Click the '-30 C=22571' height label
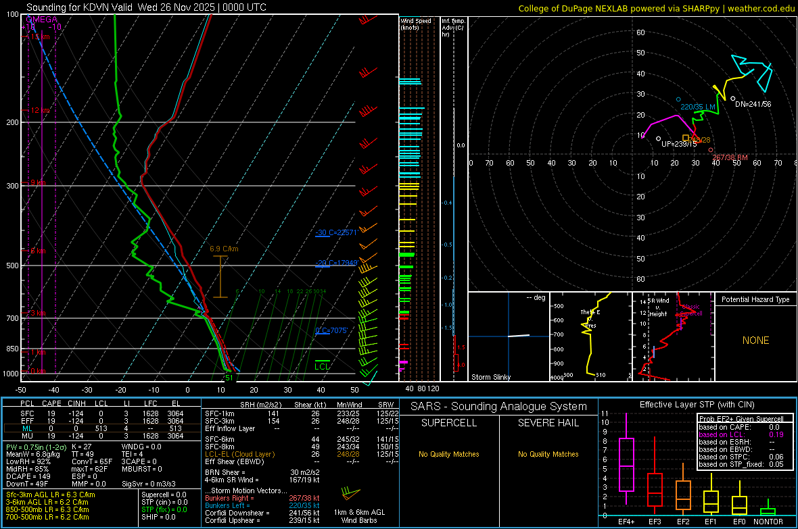The width and height of the screenshot is (798, 529). (337, 232)
